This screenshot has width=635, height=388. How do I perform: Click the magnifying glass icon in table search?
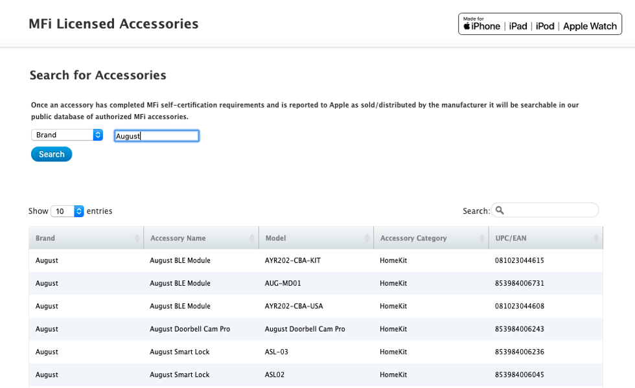(498, 210)
